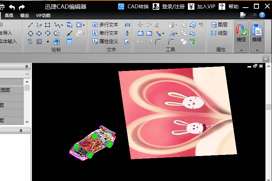This screenshot has width=272, height=181.
Task: Click the layer list scroll down arrow
Action: (x=27, y=122)
